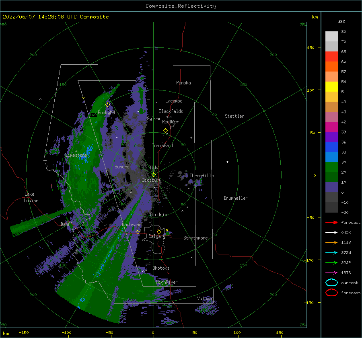Click the white cross marker east of ThreeHills
Screen dimensions: 362x338
click(x=227, y=162)
